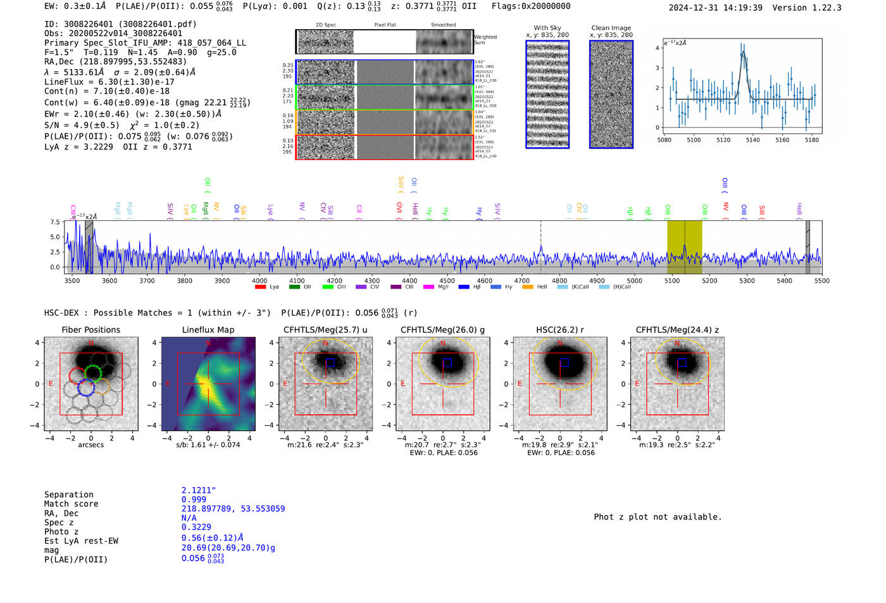The height and width of the screenshot is (603, 886).
Task: Click the dashed gray line near 4750 Å
Action: pos(540,247)
